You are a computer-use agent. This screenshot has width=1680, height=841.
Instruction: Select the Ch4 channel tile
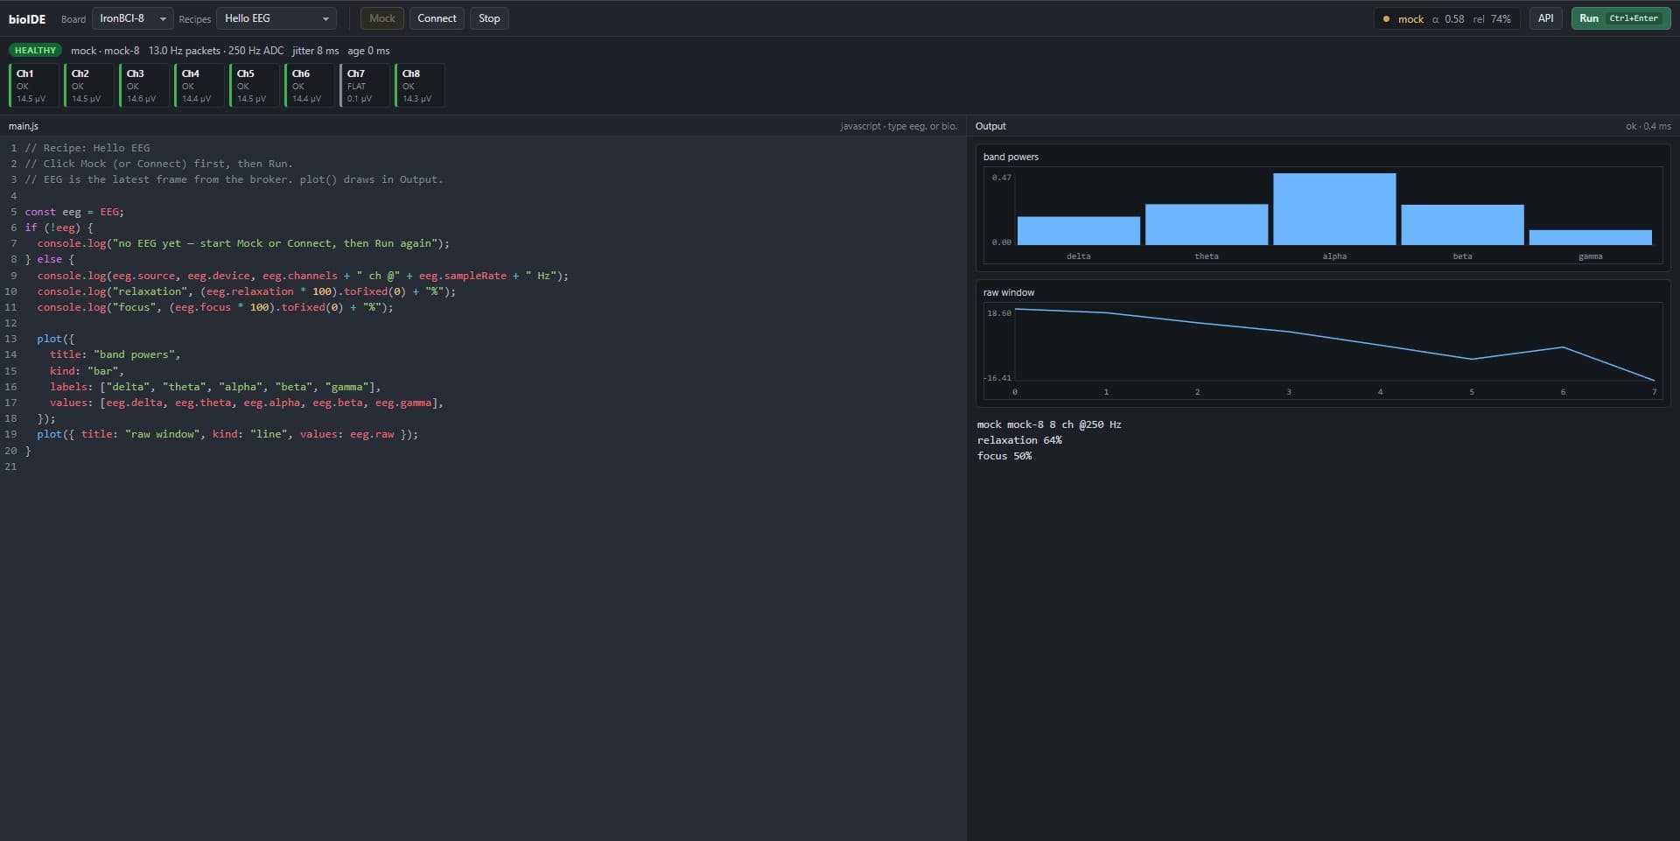pyautogui.click(x=199, y=86)
